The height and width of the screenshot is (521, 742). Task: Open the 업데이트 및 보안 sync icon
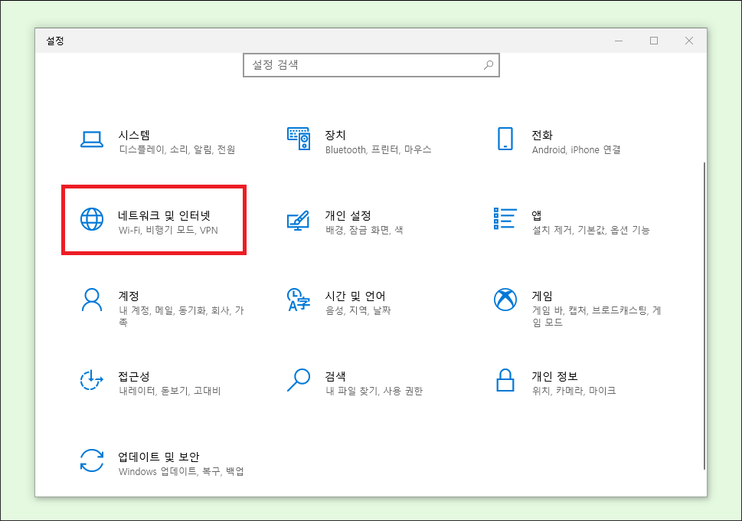[x=92, y=460]
